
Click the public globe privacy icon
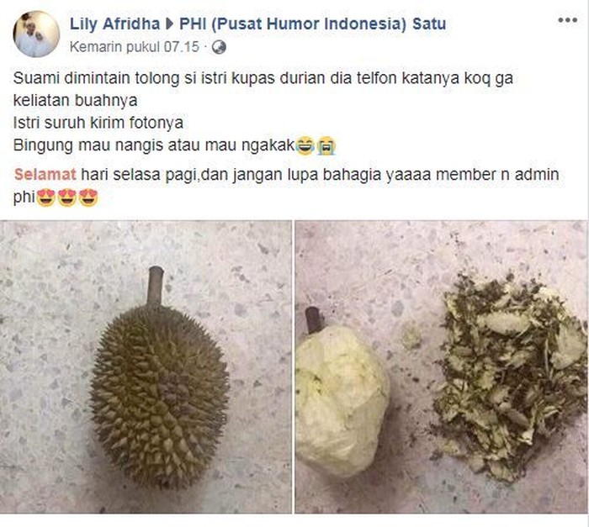click(219, 47)
